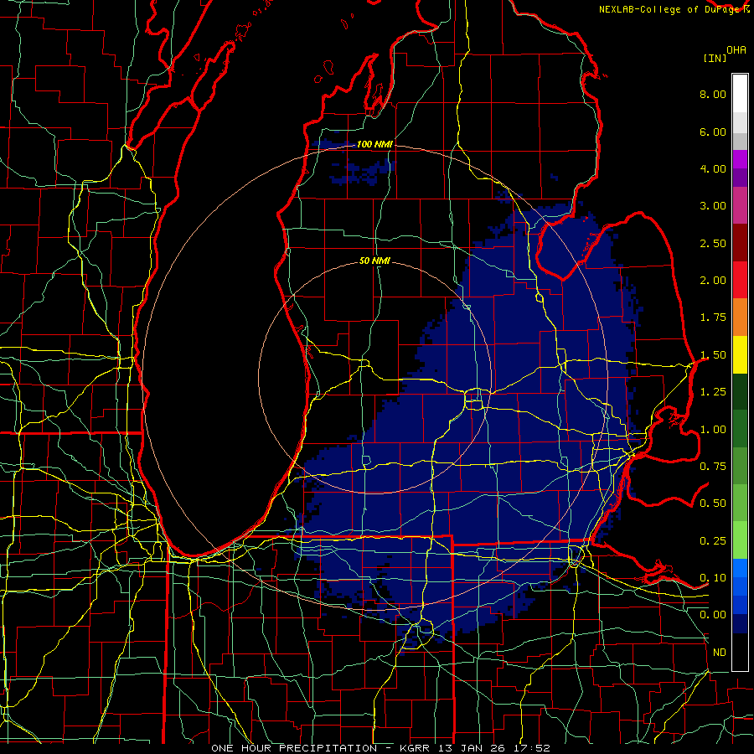Pick the dark red legend swatch
754x754 pixels.
pyautogui.click(x=740, y=243)
